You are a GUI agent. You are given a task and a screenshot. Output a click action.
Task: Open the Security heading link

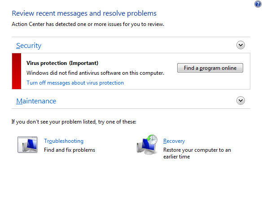click(29, 46)
